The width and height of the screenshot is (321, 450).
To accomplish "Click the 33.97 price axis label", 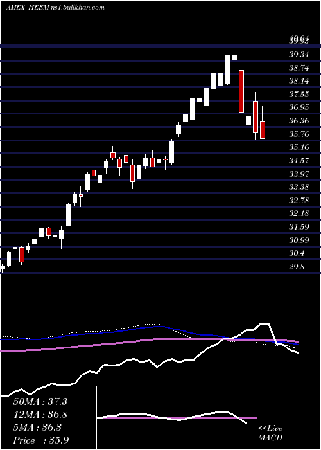I will (x=299, y=174).
